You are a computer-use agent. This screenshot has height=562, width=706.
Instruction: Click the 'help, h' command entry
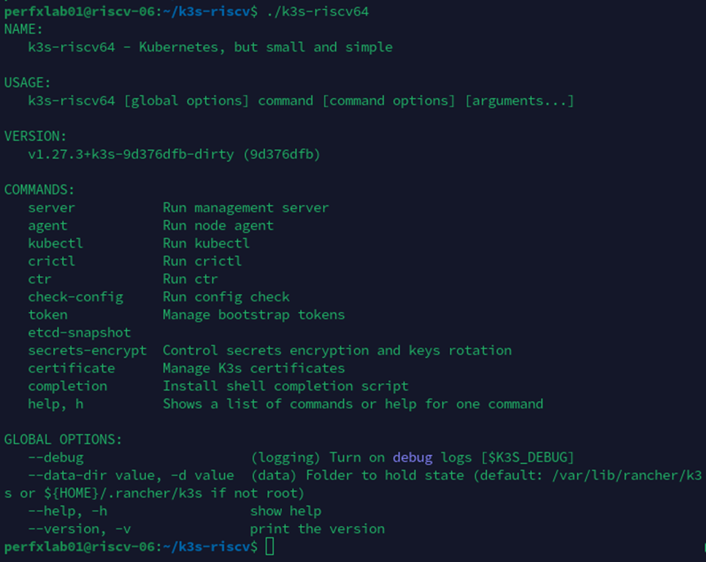[56, 404]
